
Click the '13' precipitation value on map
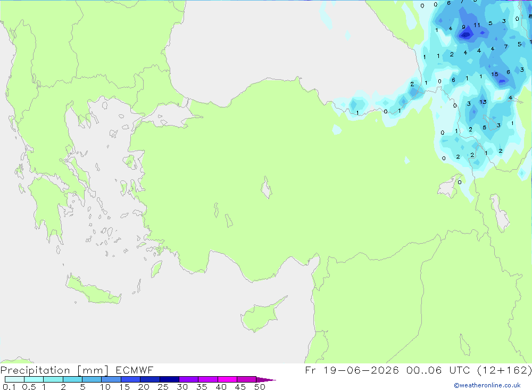tap(483, 102)
